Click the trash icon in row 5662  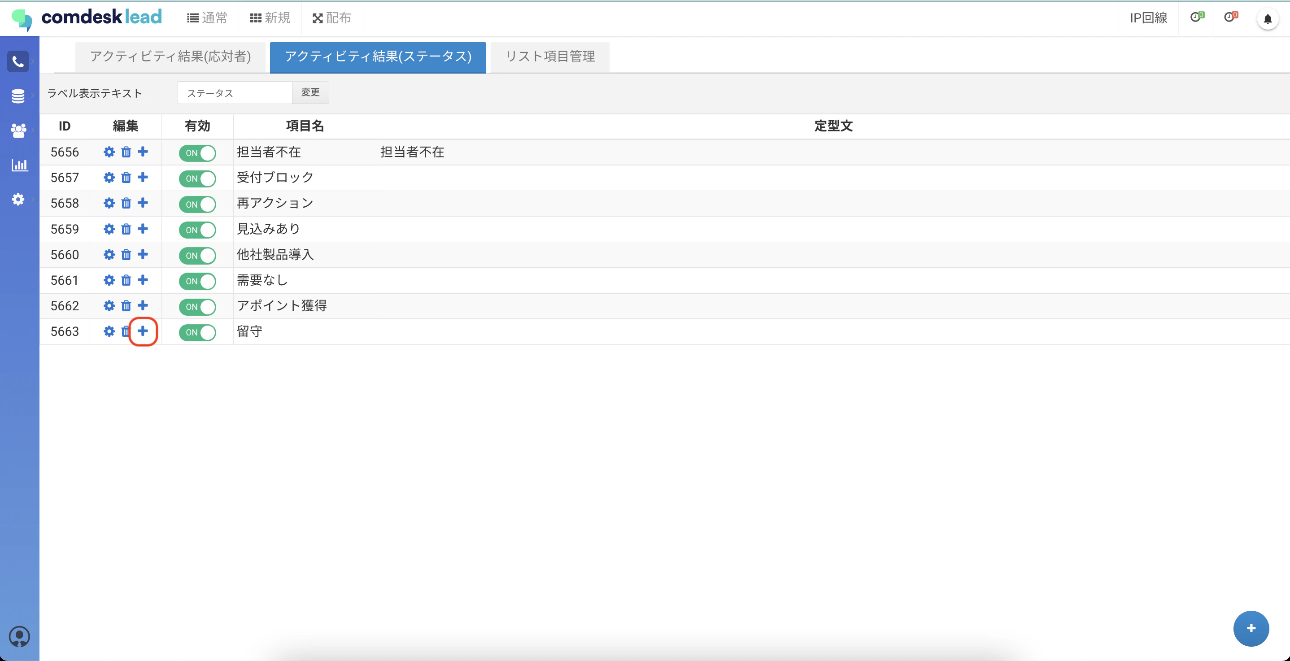126,305
